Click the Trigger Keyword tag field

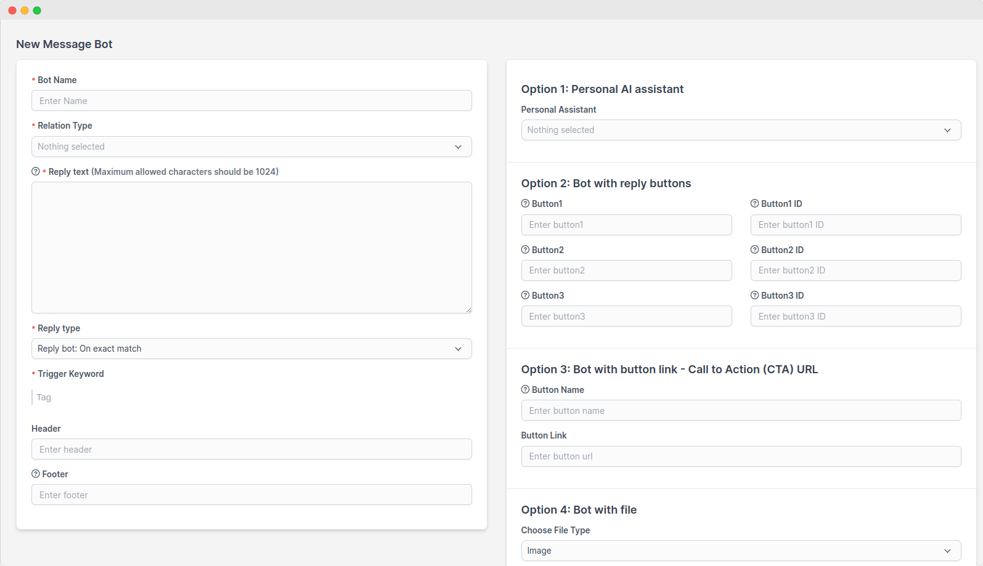click(x=251, y=397)
